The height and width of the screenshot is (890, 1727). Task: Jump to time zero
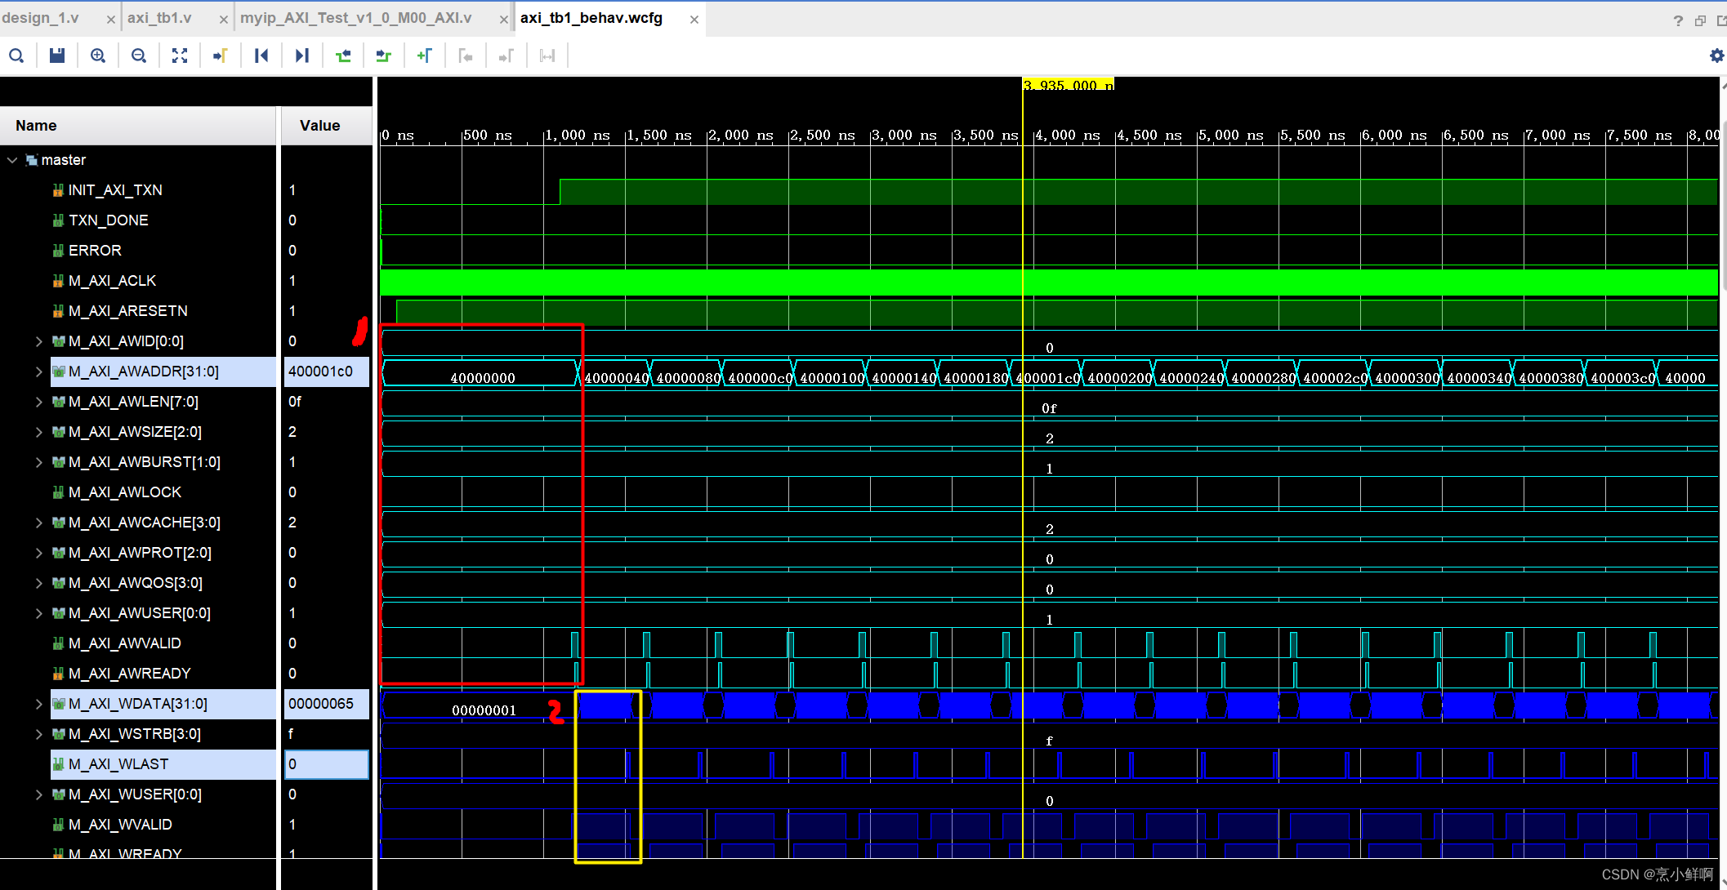click(261, 56)
